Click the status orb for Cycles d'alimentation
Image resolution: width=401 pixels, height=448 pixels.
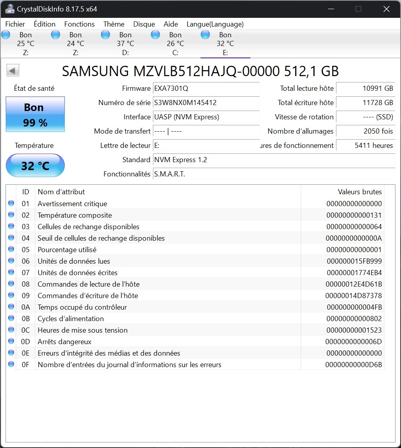[x=11, y=318]
